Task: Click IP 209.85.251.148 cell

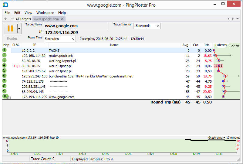Action: 33,87
